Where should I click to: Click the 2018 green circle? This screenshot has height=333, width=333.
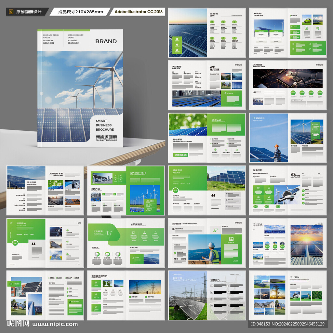(320, 93)
